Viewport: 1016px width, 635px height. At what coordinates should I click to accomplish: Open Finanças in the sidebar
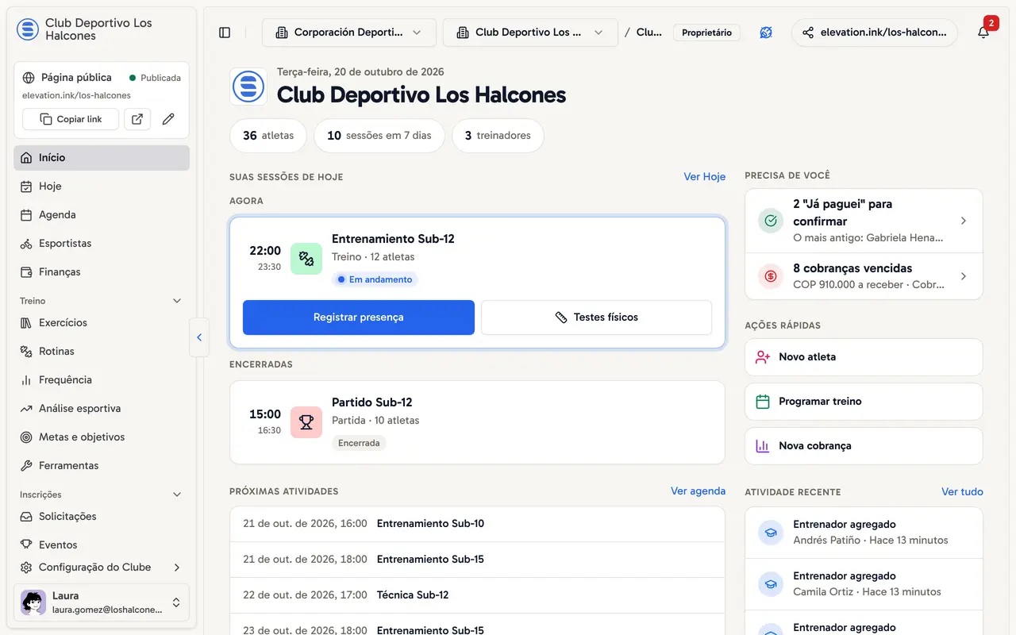pyautogui.click(x=102, y=272)
